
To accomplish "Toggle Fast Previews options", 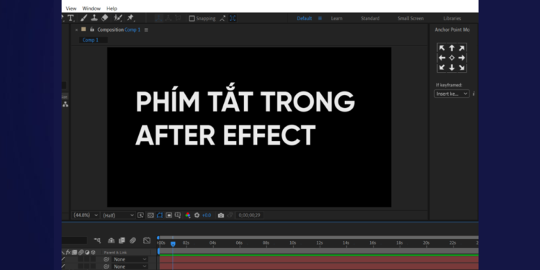I will click(140, 215).
